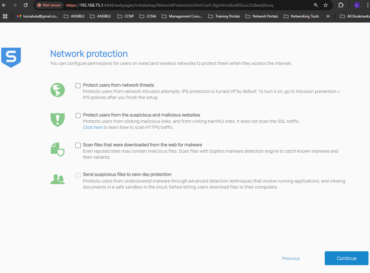This screenshot has width=370, height=273.
Task: Enable Protect users from network threats
Action: 78,86
